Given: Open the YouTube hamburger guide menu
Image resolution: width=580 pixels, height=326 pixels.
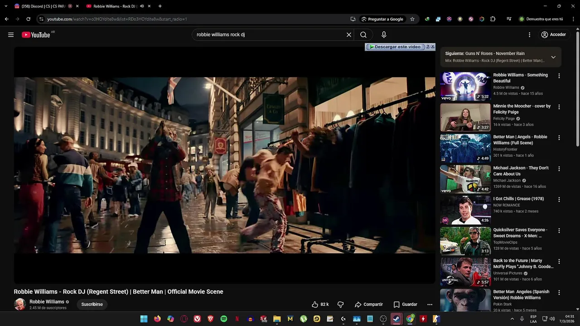Looking at the screenshot, I should tap(11, 35).
